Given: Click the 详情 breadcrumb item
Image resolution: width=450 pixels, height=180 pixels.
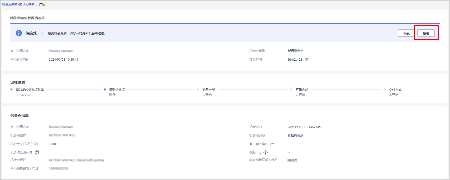Looking at the screenshot, I should coord(42,4).
